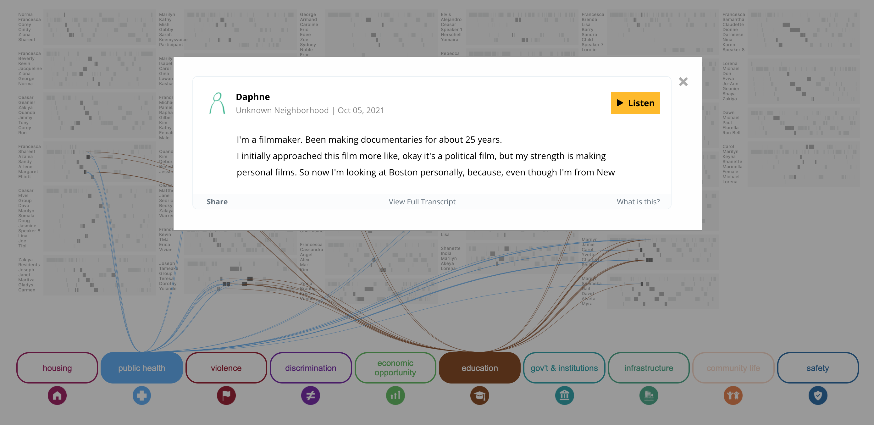This screenshot has height=425, width=874.
Task: Enable the housing topic filter
Action: [57, 368]
